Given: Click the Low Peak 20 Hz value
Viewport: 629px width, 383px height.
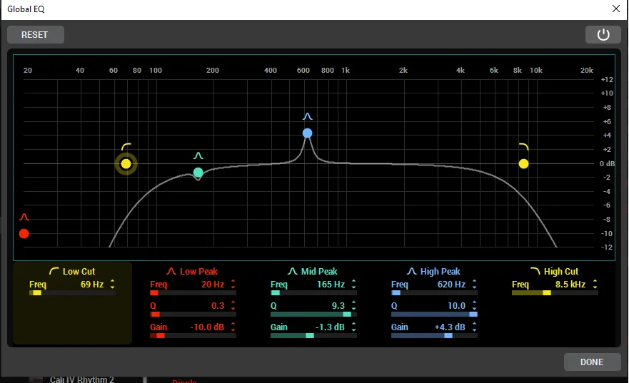Looking at the screenshot, I should point(213,284).
